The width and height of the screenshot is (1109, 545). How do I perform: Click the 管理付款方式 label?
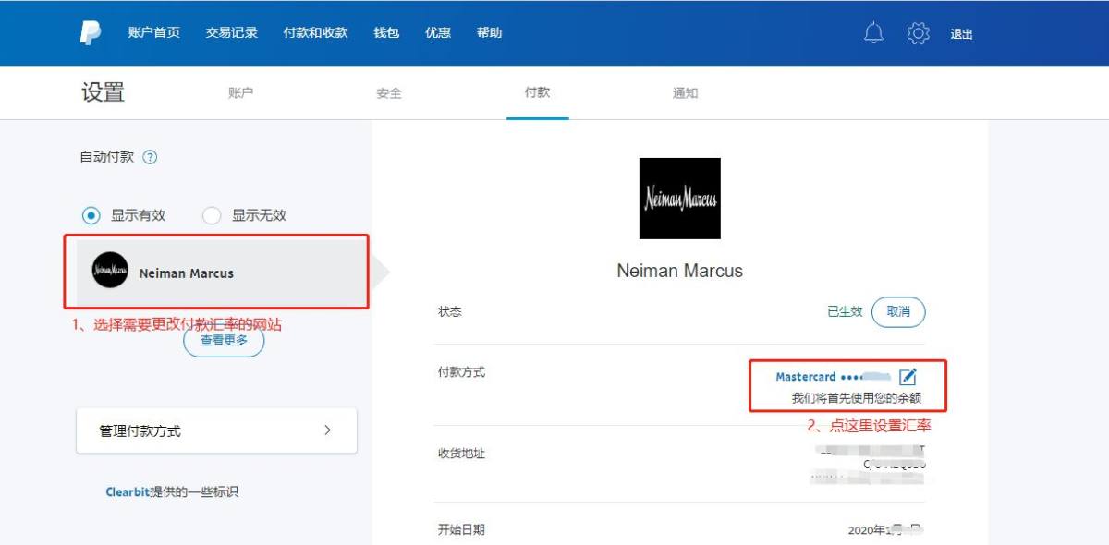click(x=140, y=431)
